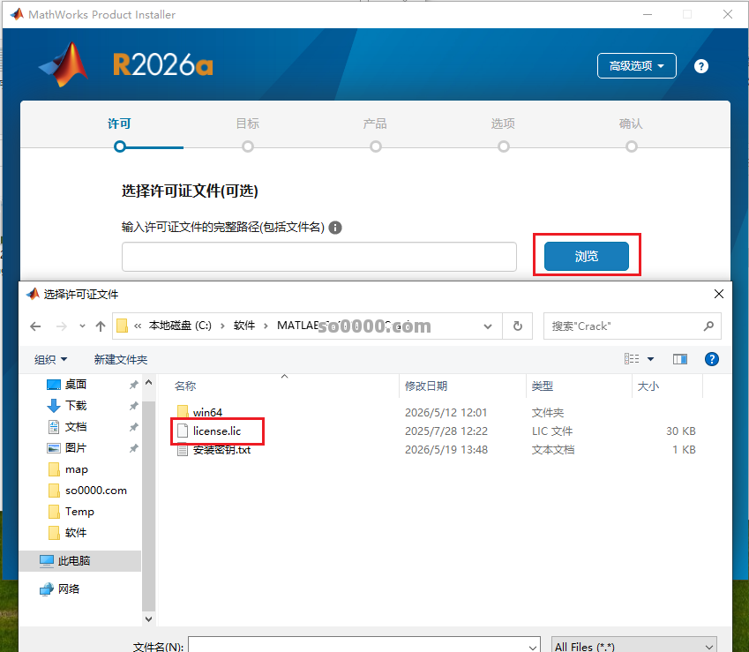Select the 目标 step tab
Screen dimensions: 749x652
[247, 124]
